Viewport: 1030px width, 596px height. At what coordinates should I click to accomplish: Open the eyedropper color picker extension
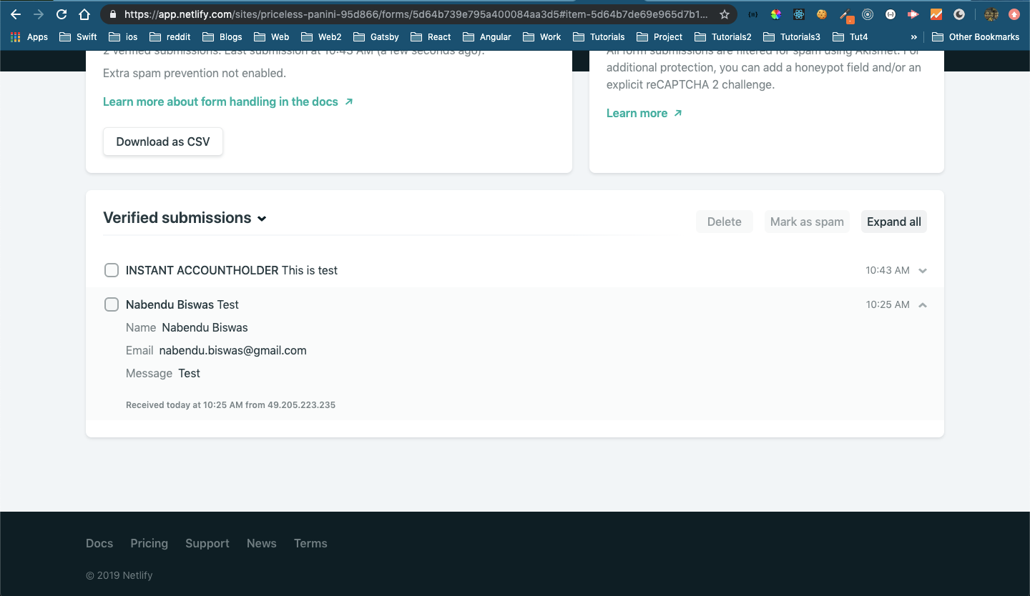click(x=845, y=15)
